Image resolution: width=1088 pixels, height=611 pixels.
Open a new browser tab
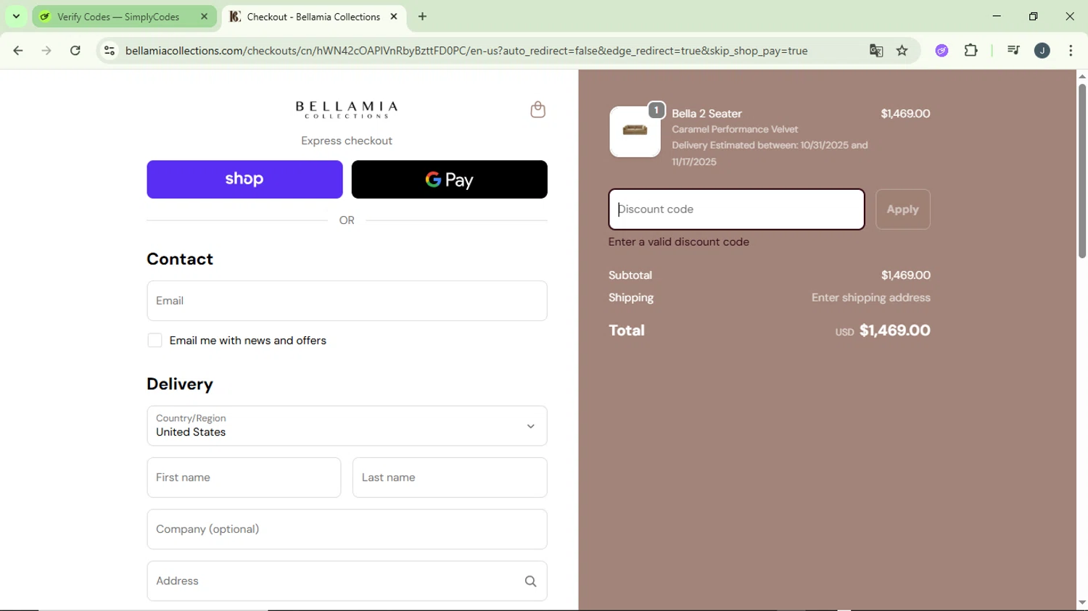click(x=423, y=17)
